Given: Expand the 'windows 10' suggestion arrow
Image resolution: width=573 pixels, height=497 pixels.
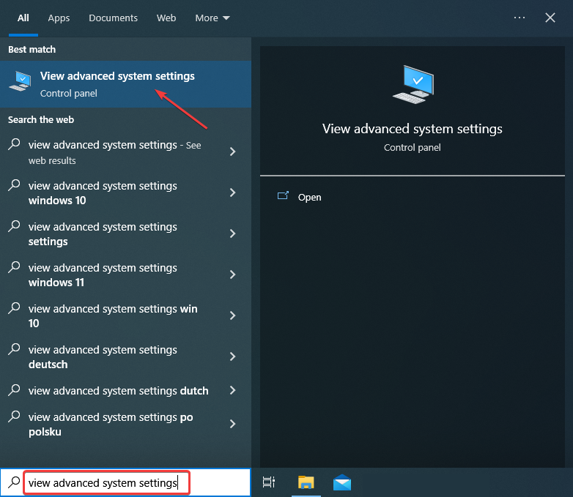Looking at the screenshot, I should coord(232,193).
